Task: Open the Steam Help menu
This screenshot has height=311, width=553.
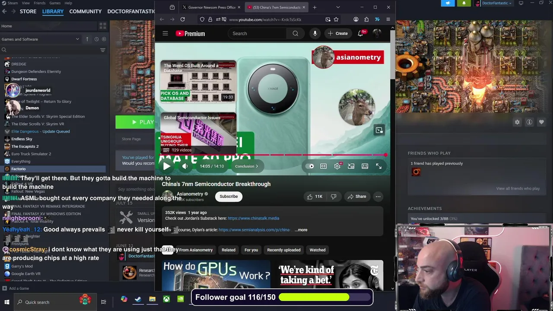Action: click(68, 3)
